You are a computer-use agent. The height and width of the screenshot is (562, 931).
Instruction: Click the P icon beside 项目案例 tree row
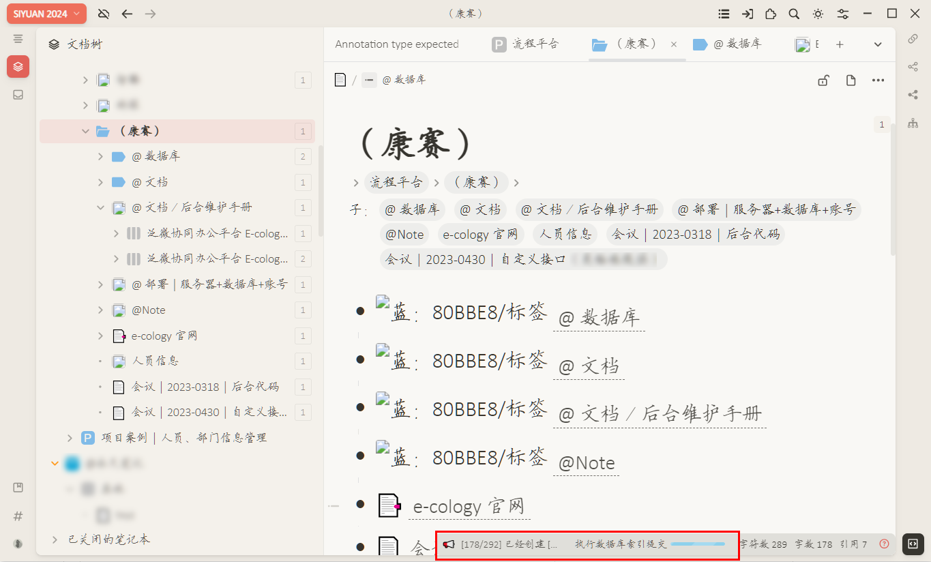point(87,438)
